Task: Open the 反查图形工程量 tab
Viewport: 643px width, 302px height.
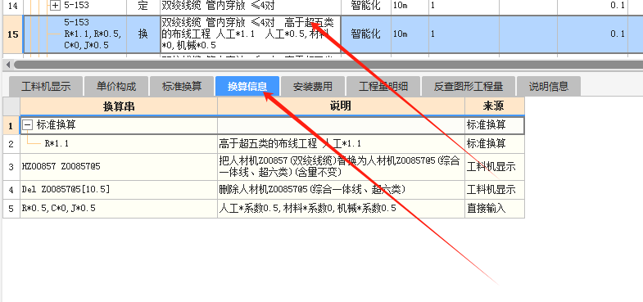Action: 469,87
